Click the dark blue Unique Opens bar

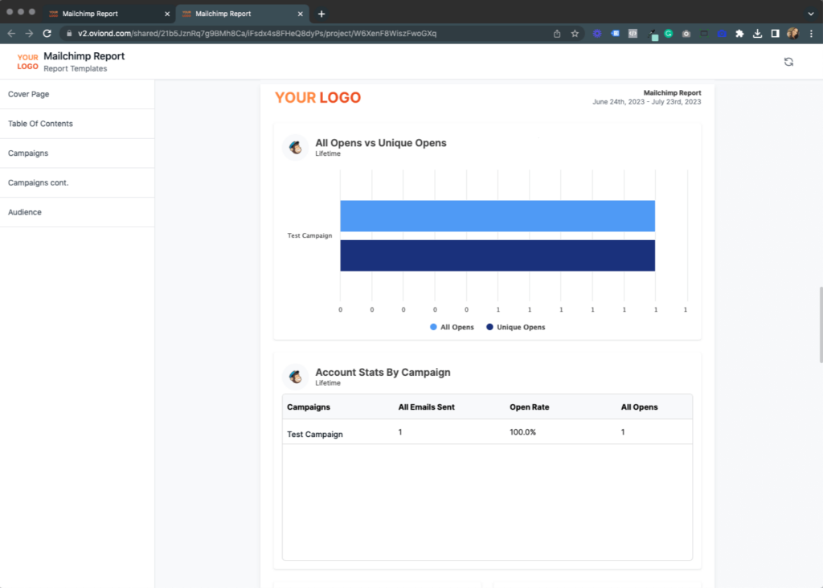(x=497, y=255)
